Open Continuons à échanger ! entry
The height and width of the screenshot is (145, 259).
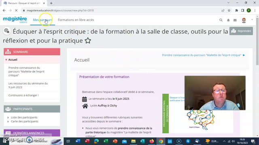tap(23, 95)
